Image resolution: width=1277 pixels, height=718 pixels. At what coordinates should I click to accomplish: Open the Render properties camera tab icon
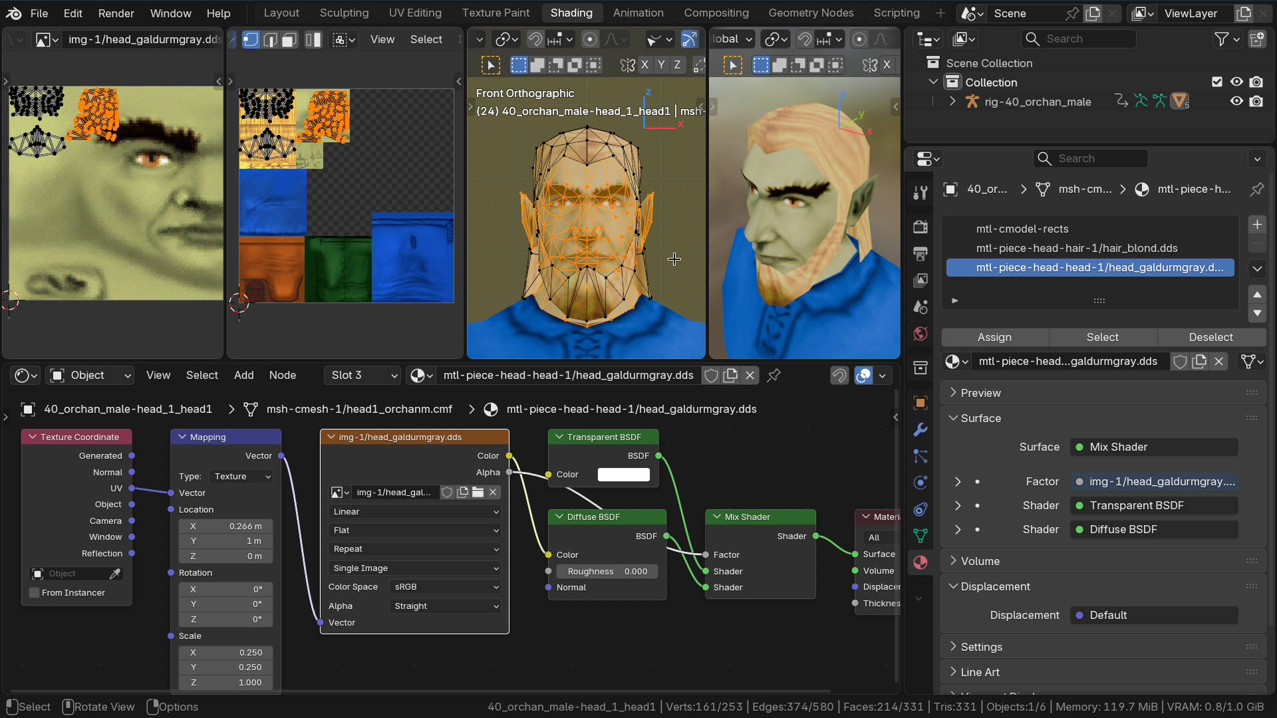pyautogui.click(x=921, y=227)
